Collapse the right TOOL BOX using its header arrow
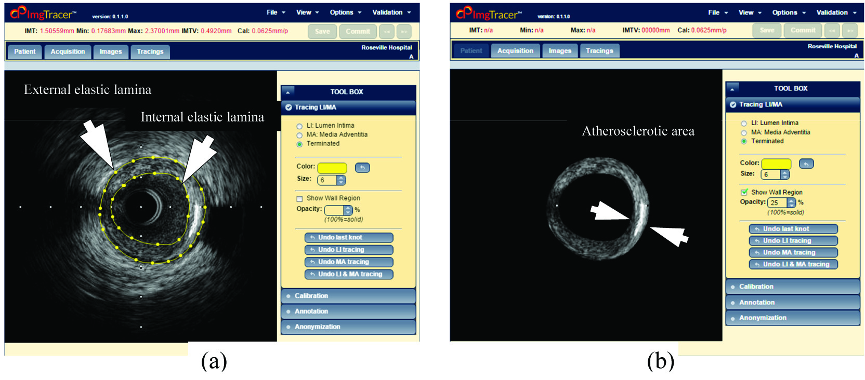 [x=732, y=89]
